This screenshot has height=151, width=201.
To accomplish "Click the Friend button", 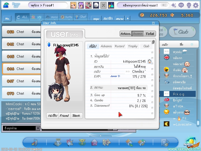I will 64,116.
